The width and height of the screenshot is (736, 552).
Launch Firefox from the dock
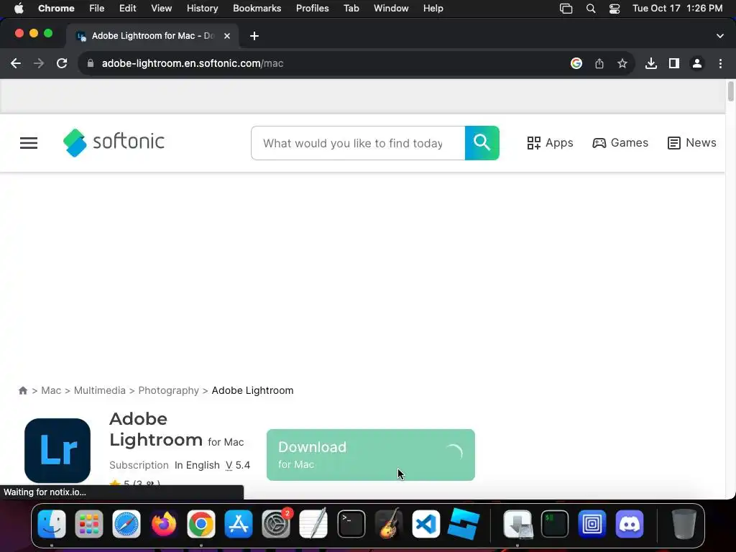[x=164, y=524]
